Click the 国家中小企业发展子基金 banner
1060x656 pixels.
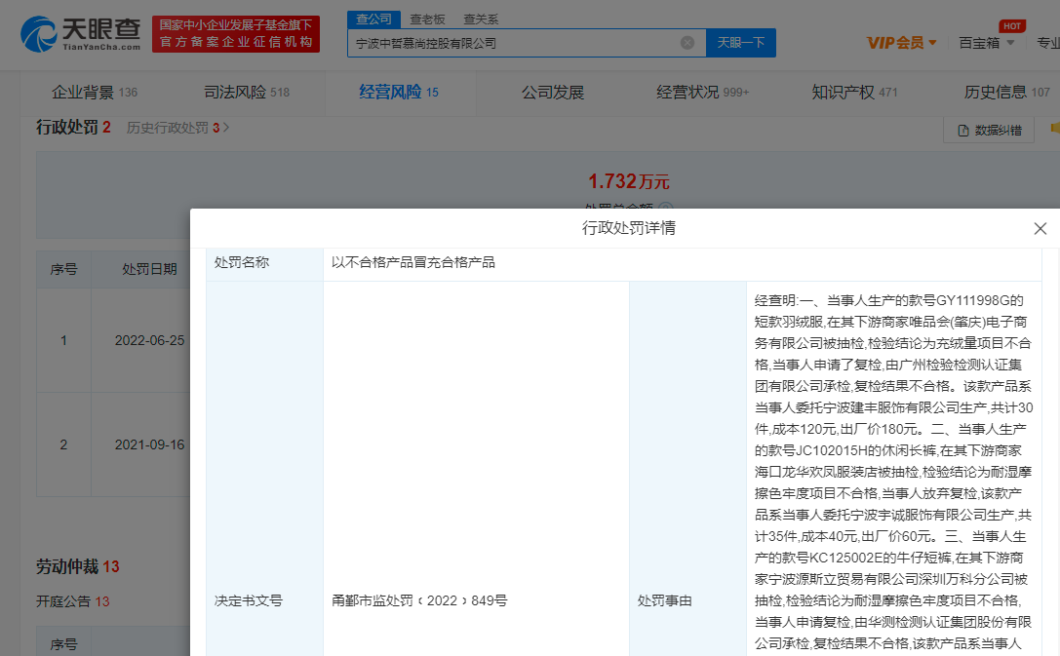tap(236, 34)
